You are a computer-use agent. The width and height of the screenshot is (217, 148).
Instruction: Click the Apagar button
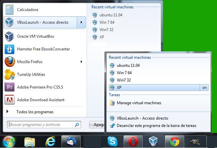point(97,125)
